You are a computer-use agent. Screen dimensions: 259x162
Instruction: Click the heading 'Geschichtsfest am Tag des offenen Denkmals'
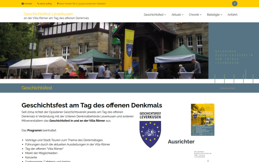[x=92, y=105]
